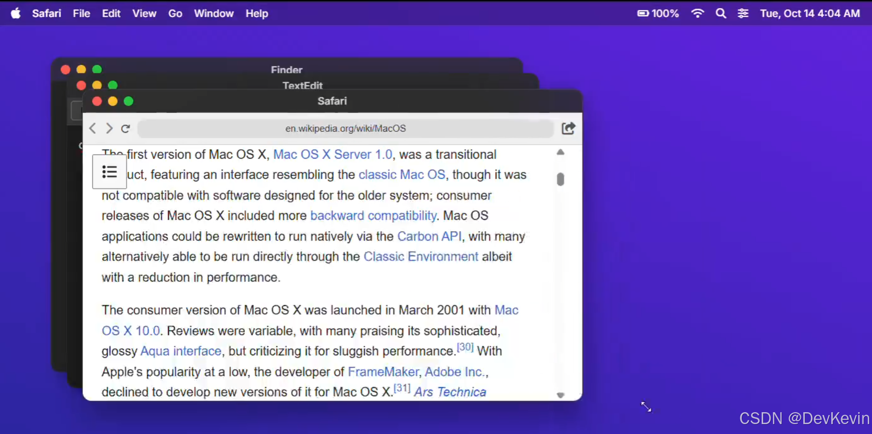872x434 pixels.
Task: Open the table of contents list icon
Action: pos(109,172)
